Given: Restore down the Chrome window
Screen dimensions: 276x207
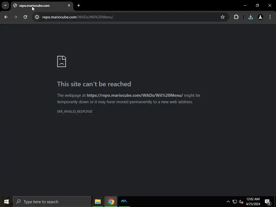Looking at the screenshot, I should [257, 5].
